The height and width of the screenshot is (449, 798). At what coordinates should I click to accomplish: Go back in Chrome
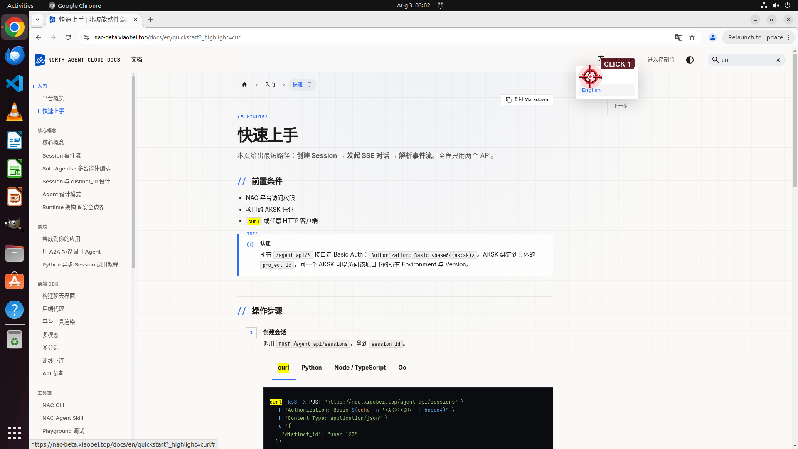(38, 37)
